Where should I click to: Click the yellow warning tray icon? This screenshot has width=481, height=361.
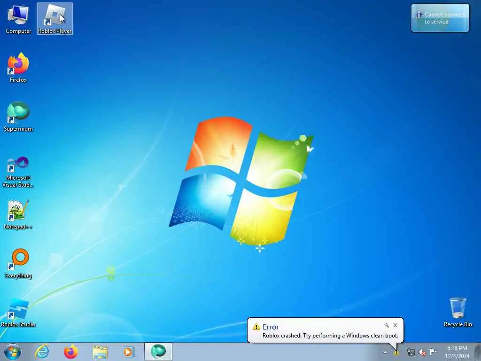click(x=396, y=353)
